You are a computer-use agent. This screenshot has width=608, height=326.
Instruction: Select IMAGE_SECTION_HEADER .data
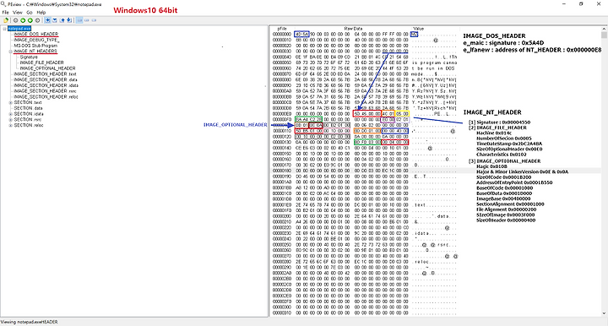46,79
